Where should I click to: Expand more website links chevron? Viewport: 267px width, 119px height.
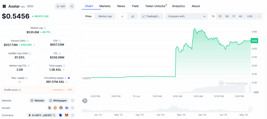(x=72, y=100)
